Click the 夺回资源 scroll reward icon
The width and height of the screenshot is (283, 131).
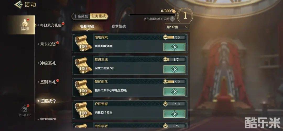click(83, 110)
